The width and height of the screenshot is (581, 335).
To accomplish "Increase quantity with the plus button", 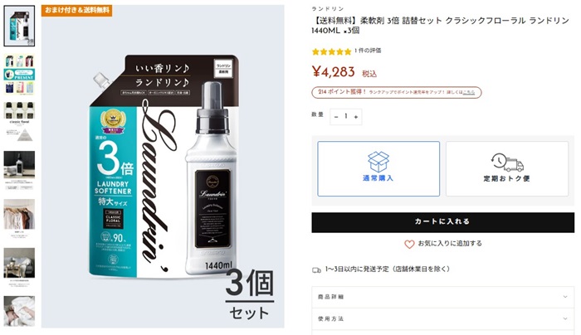I will click(356, 117).
